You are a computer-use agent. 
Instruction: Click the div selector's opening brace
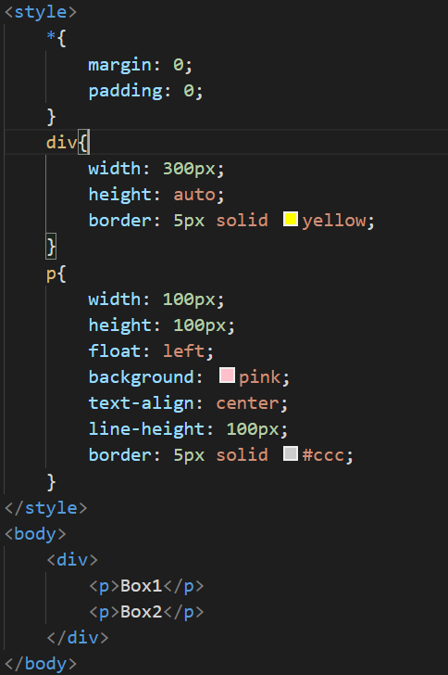(84, 143)
